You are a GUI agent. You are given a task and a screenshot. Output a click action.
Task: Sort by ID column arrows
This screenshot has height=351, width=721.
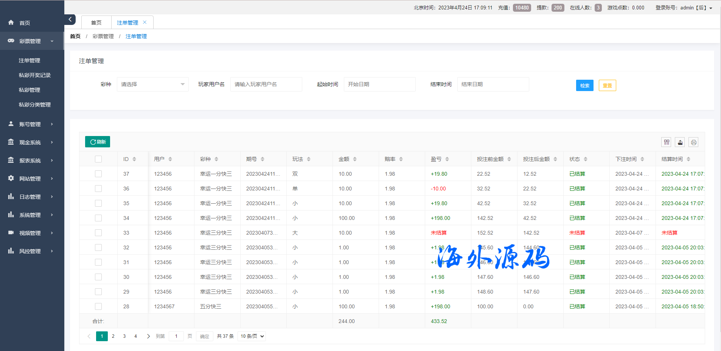(134, 159)
